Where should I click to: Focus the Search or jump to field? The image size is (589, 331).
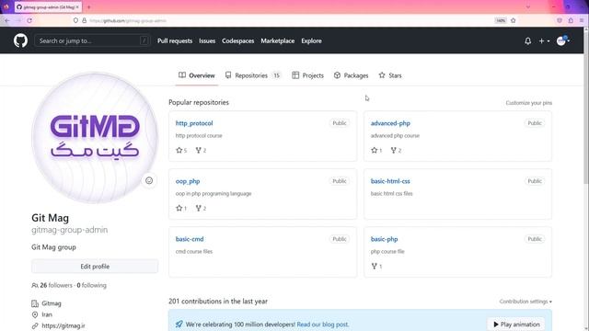(92, 40)
